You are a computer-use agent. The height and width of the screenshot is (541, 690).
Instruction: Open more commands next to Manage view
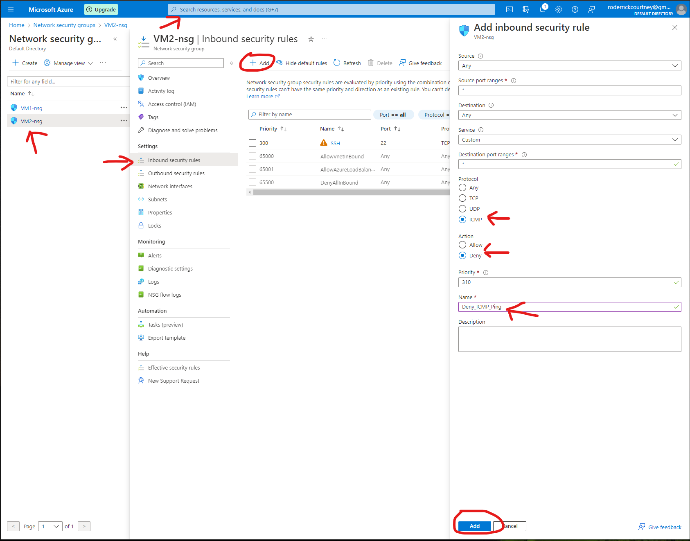point(103,63)
